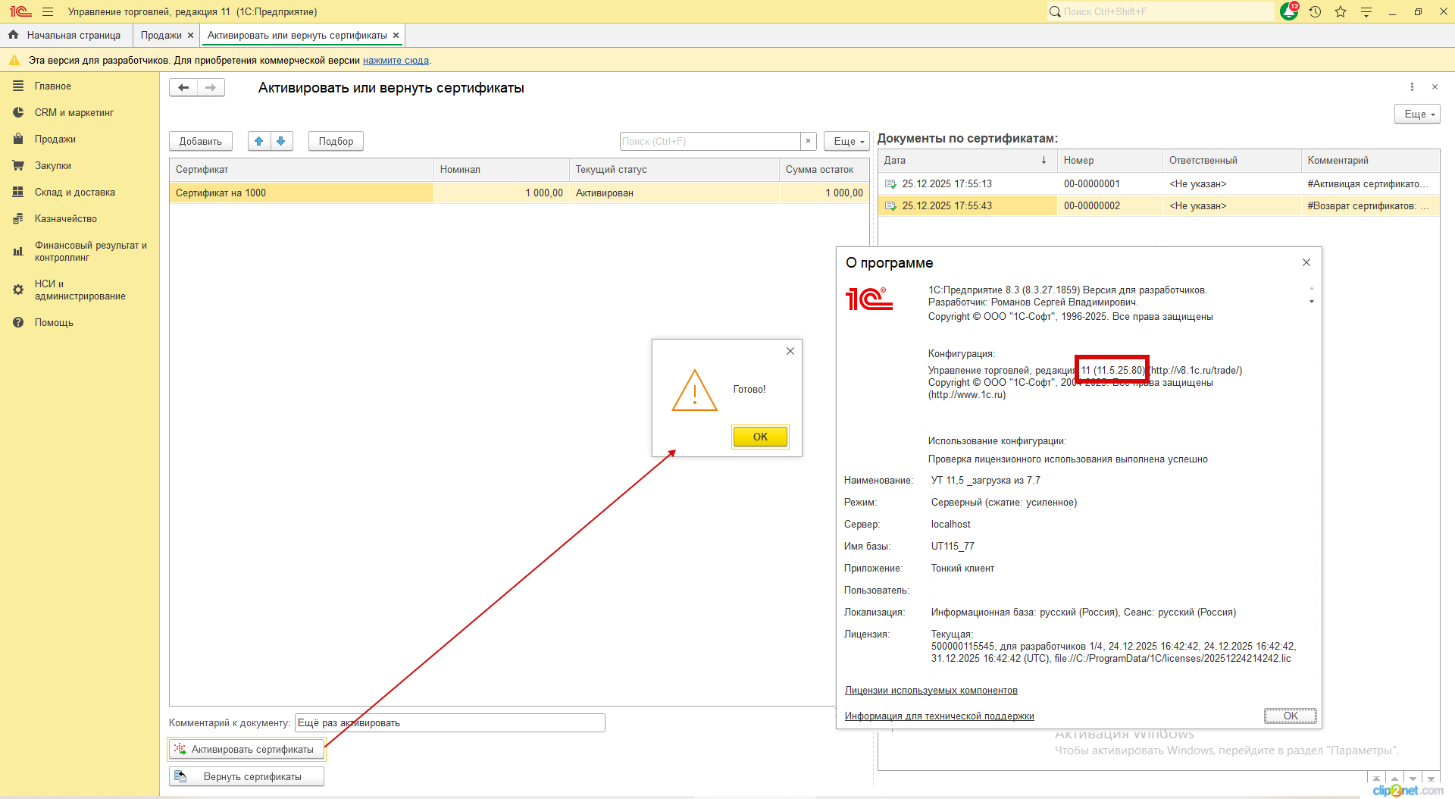Select date cell 25.12.2025 17:55:43

[x=967, y=206]
